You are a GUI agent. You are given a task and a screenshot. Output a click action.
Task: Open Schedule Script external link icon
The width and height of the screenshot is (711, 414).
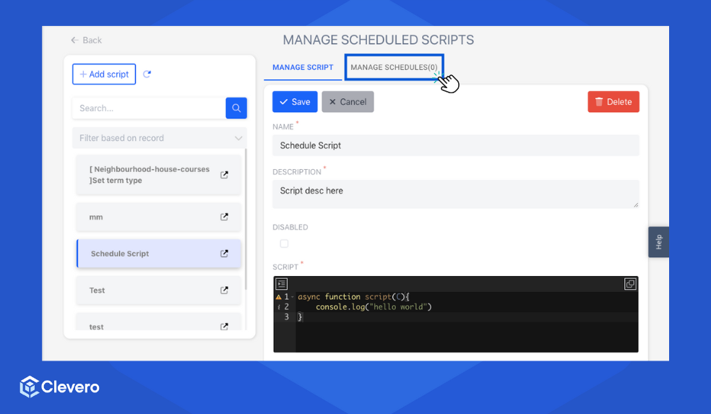[x=224, y=254]
